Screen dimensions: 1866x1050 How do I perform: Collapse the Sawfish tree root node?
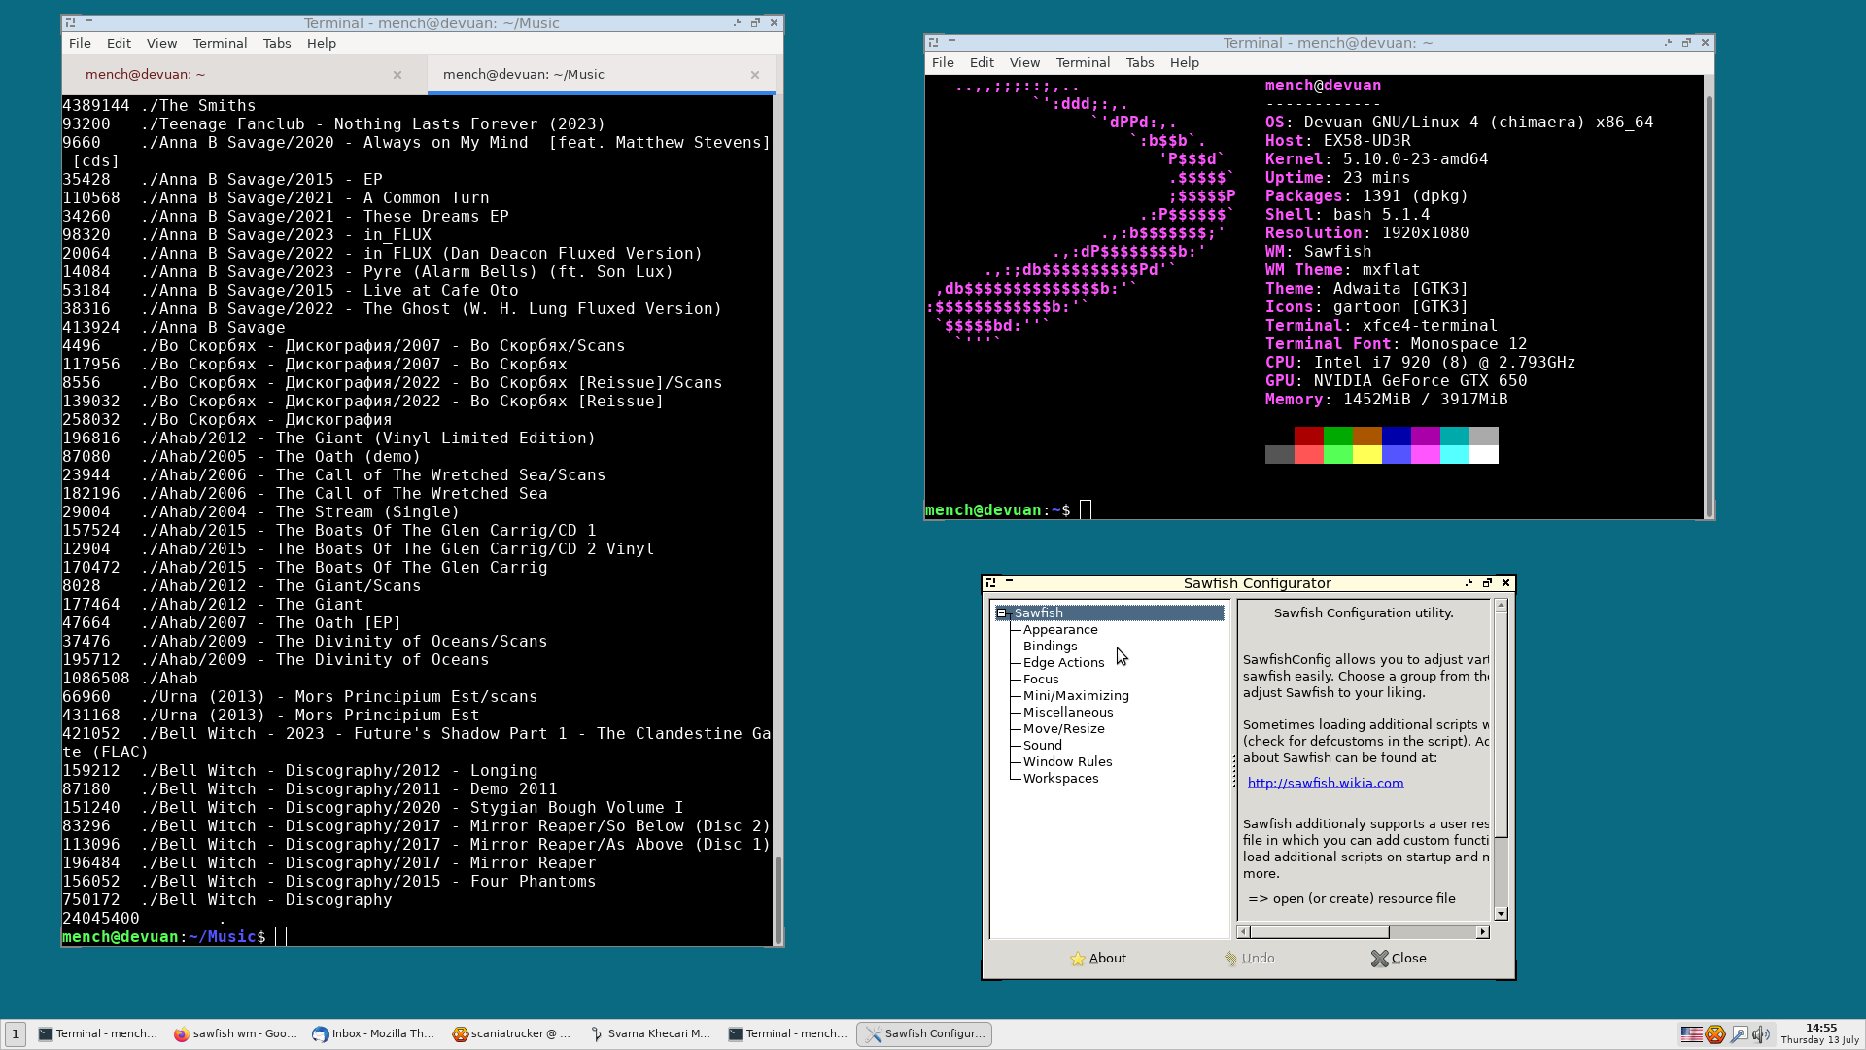tap(1001, 613)
